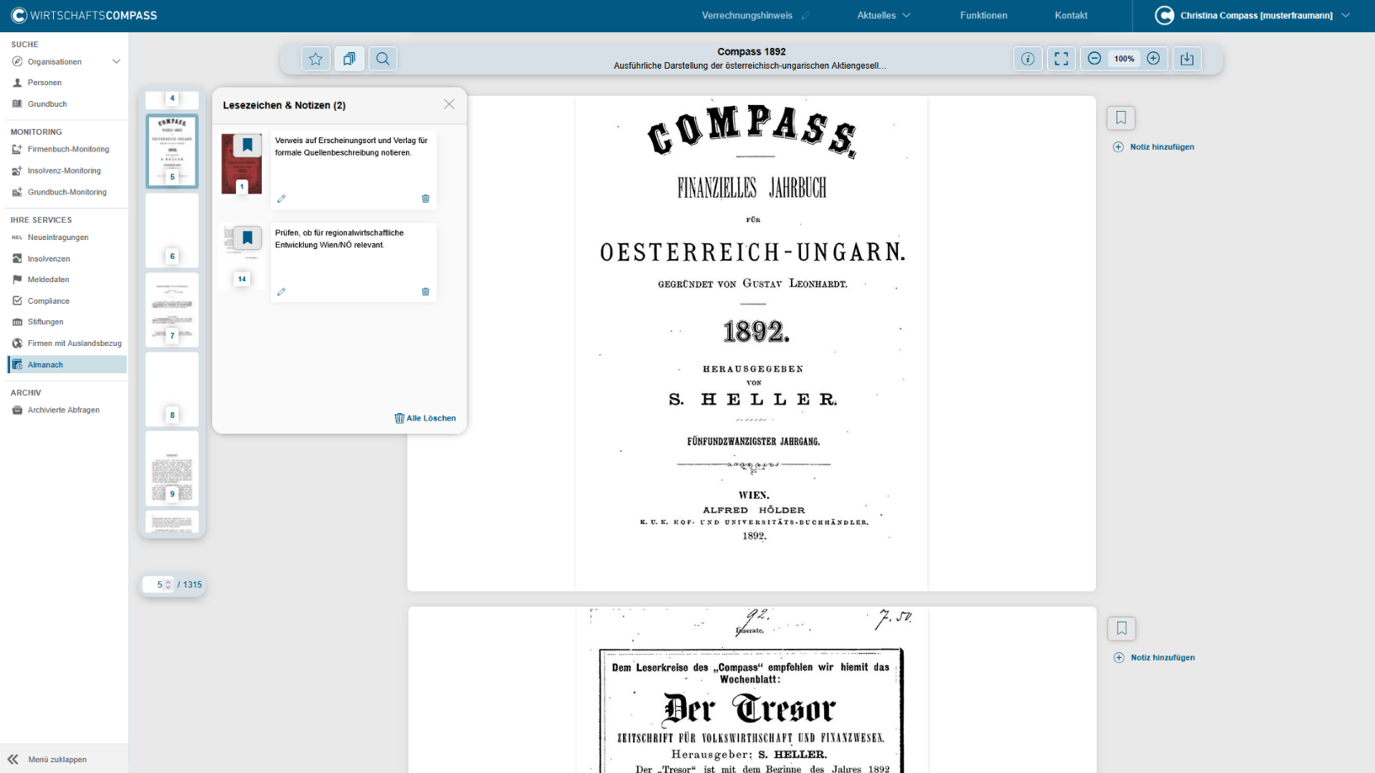
Task: Toggle bookmark on page 14 entry
Action: [247, 238]
